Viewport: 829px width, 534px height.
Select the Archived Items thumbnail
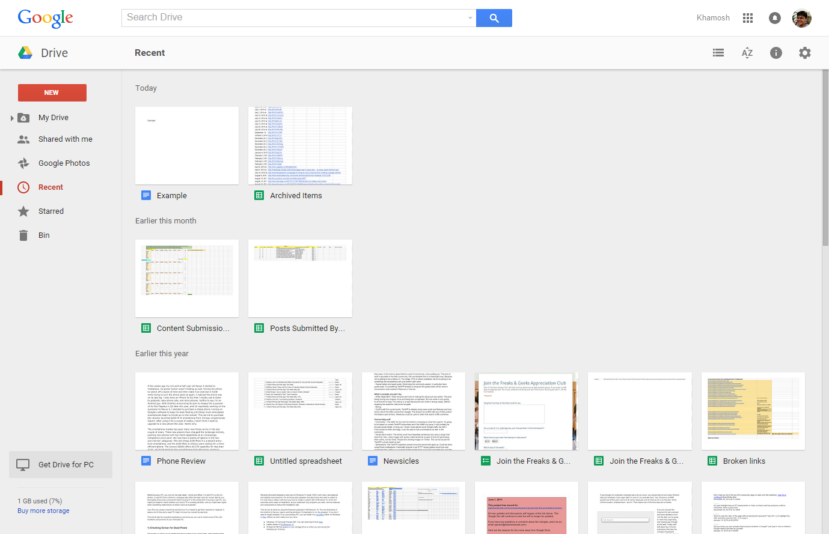[x=300, y=145]
